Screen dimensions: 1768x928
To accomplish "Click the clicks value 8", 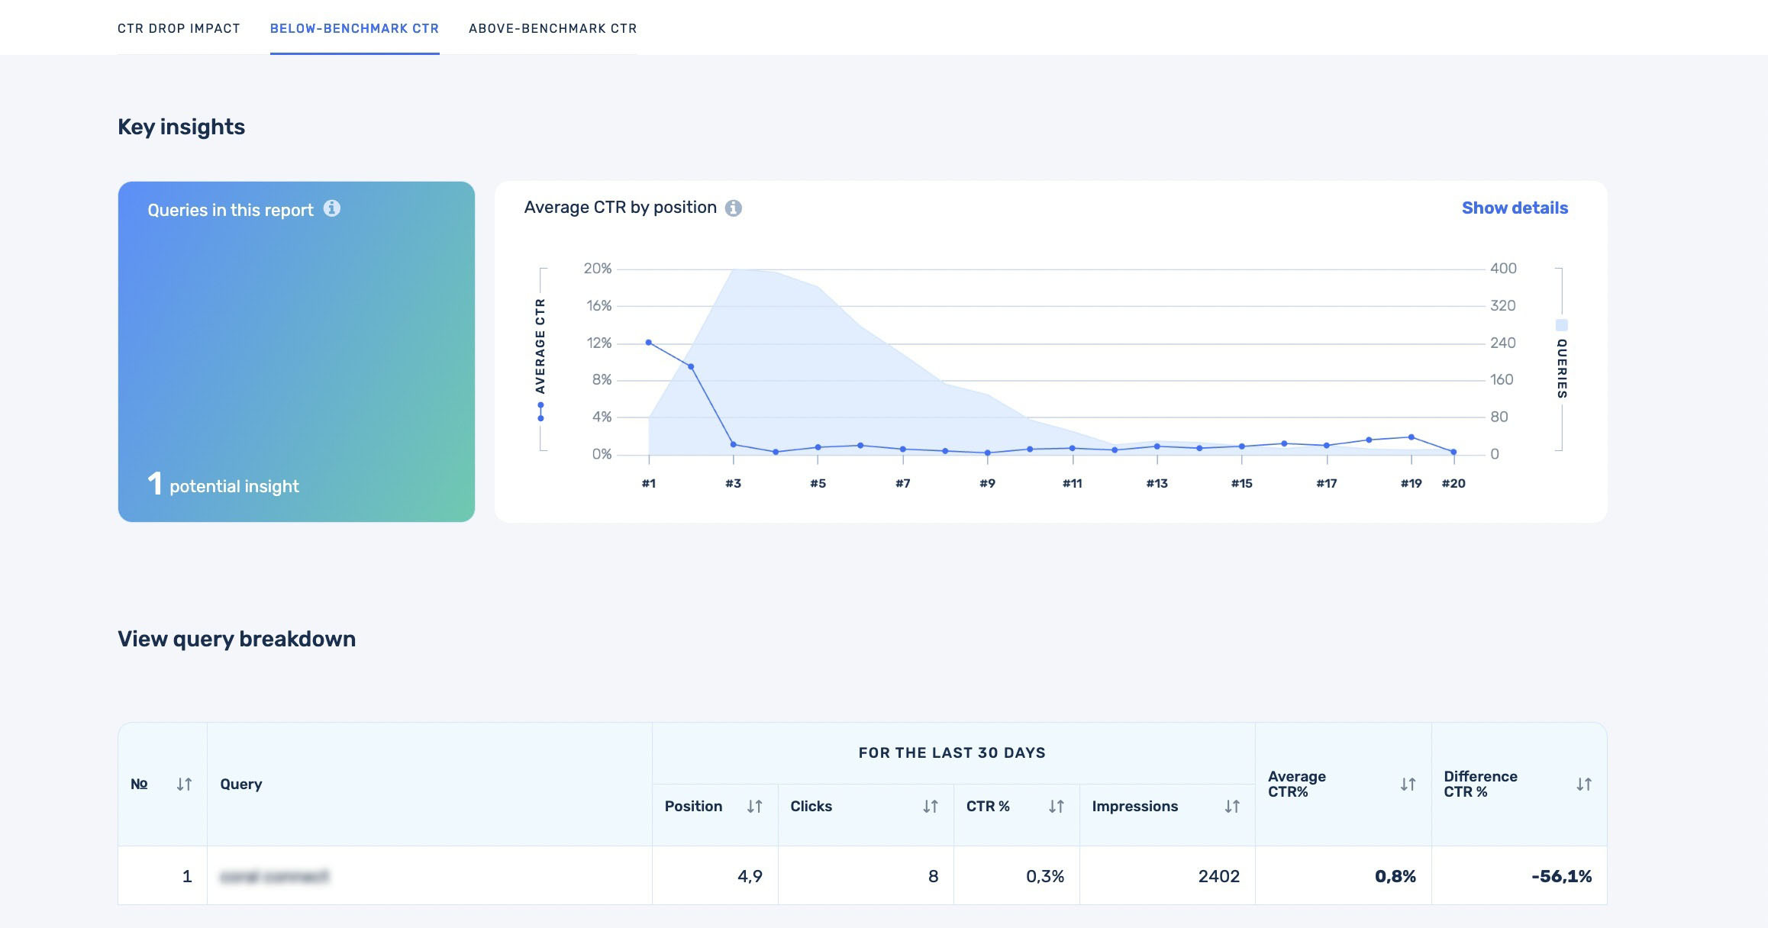I will point(933,876).
